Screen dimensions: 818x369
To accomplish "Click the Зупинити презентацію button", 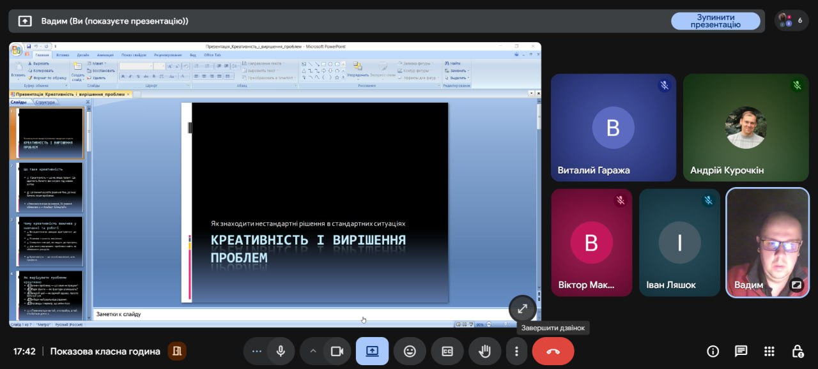I will click(715, 21).
